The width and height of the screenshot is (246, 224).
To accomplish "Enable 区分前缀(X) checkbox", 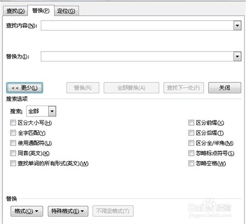I will pyautogui.click(x=191, y=123).
